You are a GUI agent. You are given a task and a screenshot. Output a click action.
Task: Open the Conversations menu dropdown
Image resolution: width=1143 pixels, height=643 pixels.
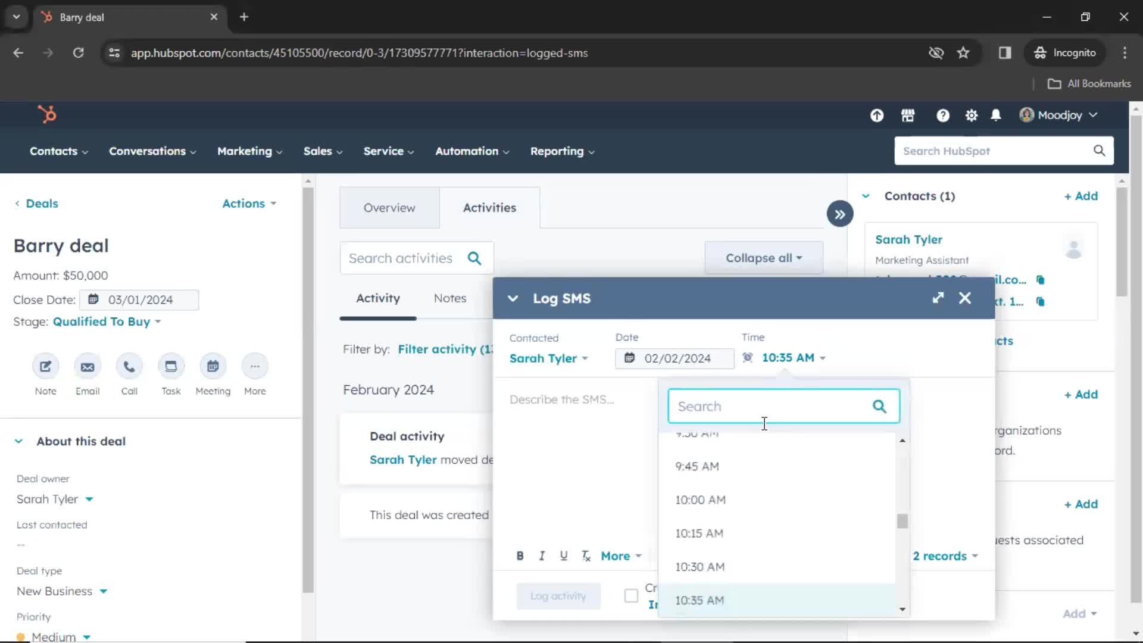[152, 151]
